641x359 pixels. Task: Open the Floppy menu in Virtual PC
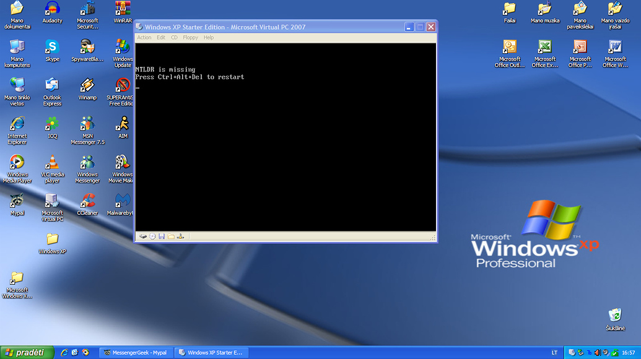190,37
